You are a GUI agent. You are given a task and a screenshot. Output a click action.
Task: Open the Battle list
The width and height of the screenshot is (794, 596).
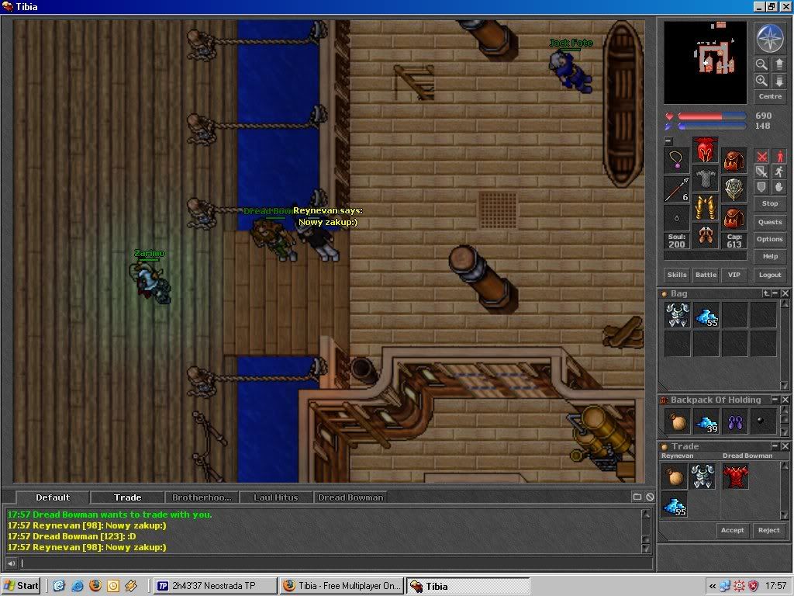tap(706, 275)
